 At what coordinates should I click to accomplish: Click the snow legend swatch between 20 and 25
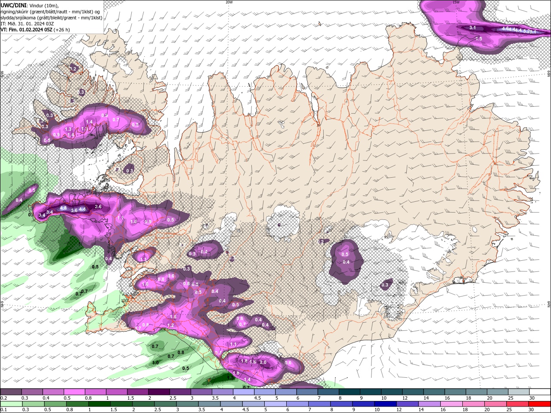498,392
